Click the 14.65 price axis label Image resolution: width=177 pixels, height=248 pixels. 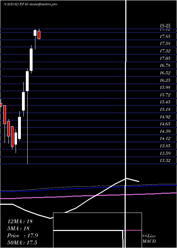[x=165, y=124]
